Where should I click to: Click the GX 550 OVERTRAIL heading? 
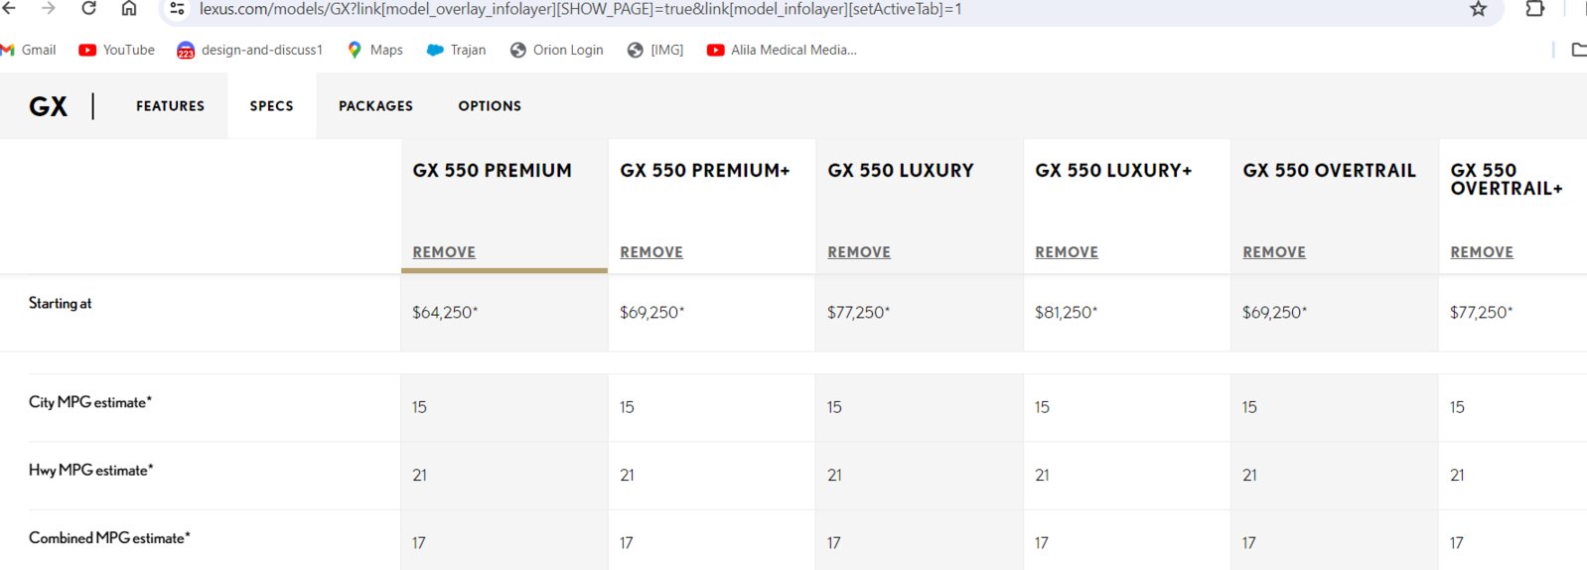[x=1329, y=171]
